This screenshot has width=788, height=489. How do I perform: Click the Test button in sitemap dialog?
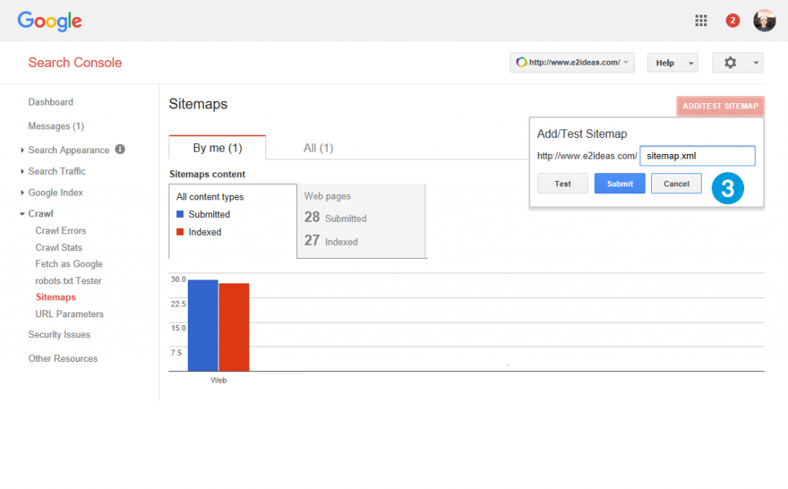(563, 183)
